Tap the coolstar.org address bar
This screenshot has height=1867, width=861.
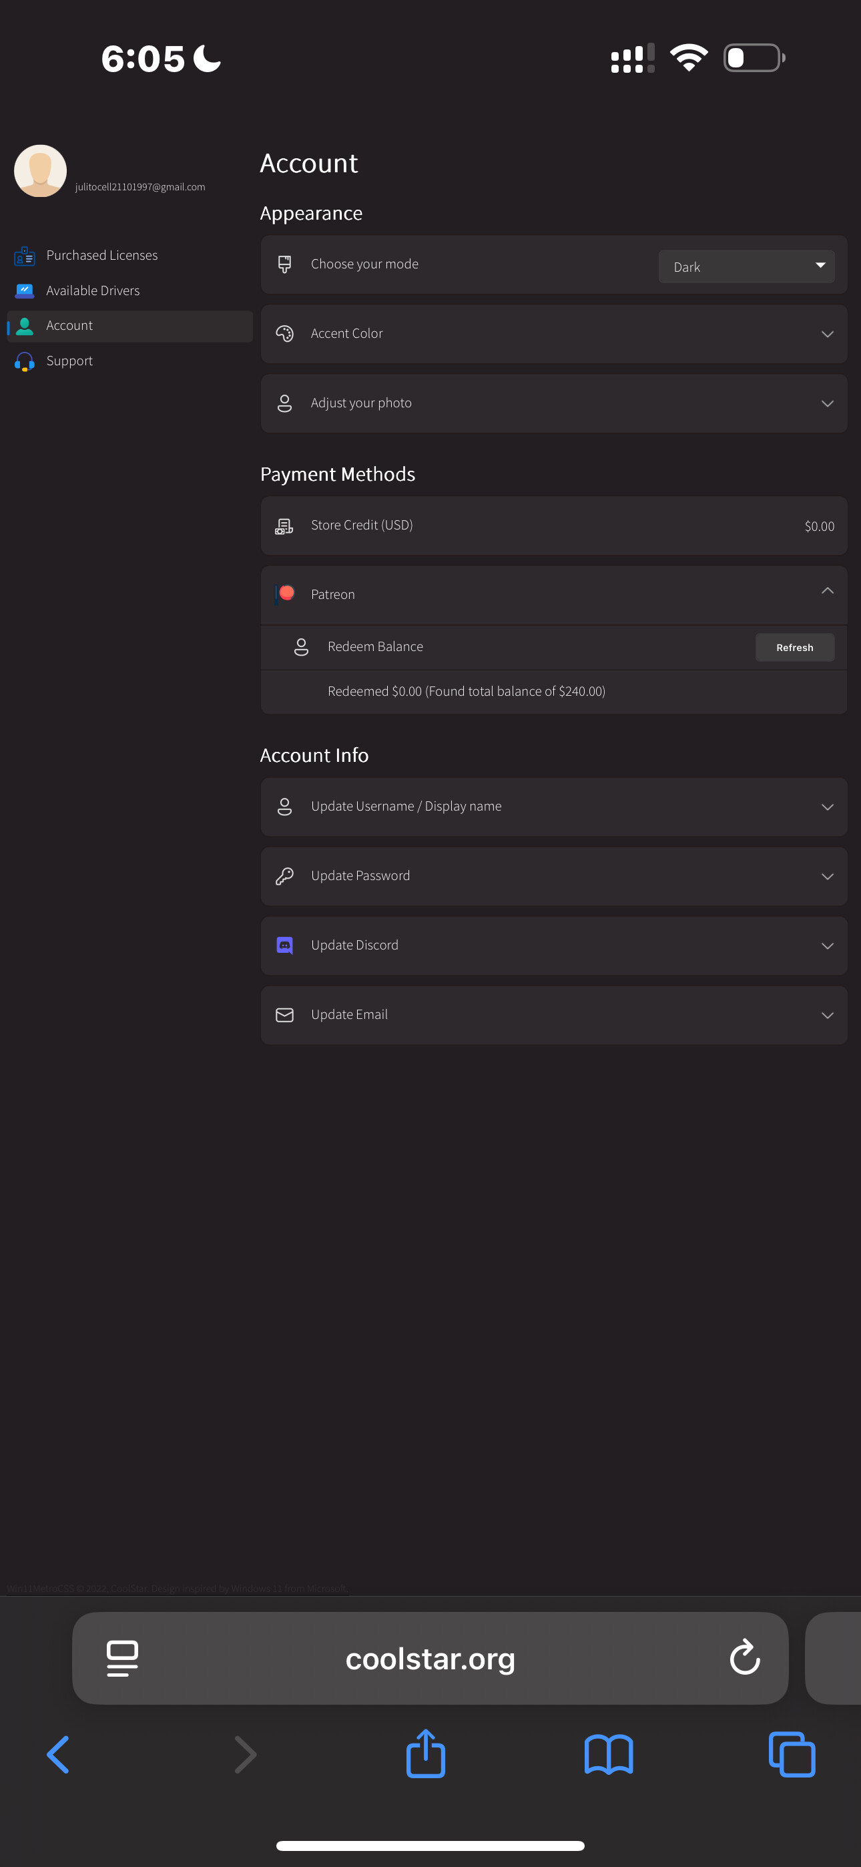(430, 1657)
